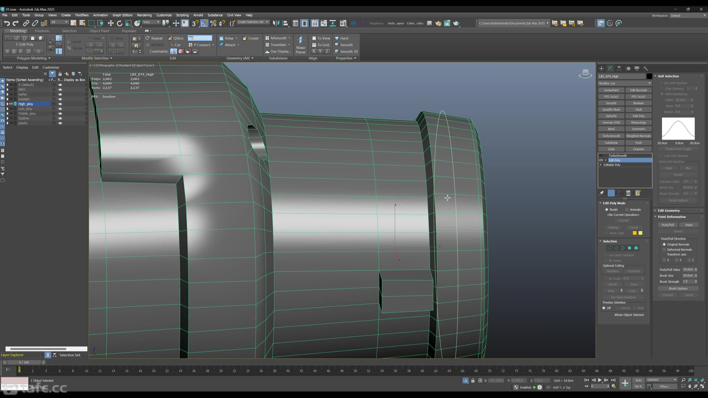The width and height of the screenshot is (708, 398).
Task: Click Zoom Extents Selected icon
Action: tap(696, 380)
